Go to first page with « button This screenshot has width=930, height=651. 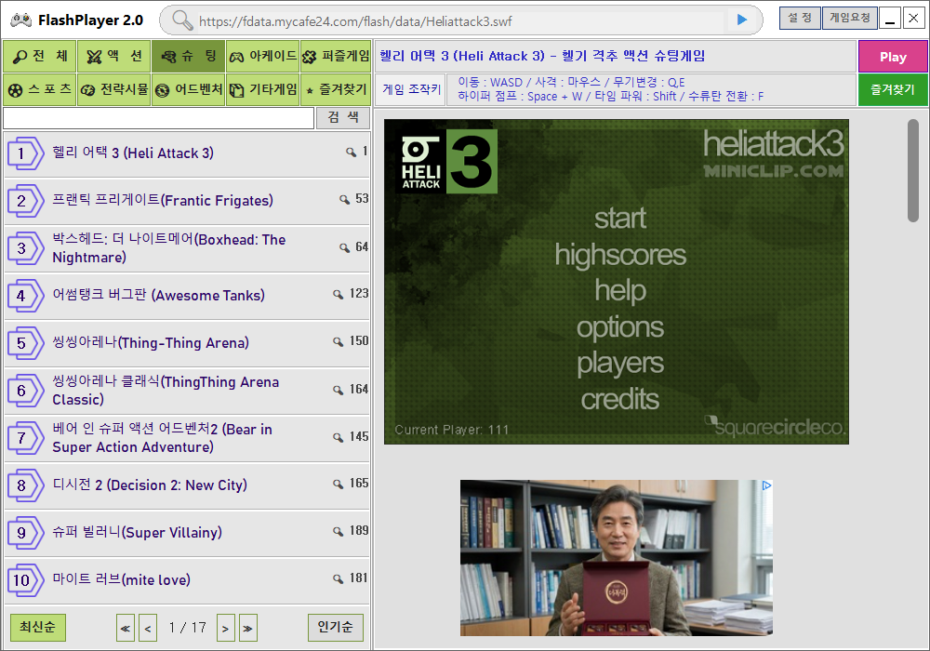point(126,628)
